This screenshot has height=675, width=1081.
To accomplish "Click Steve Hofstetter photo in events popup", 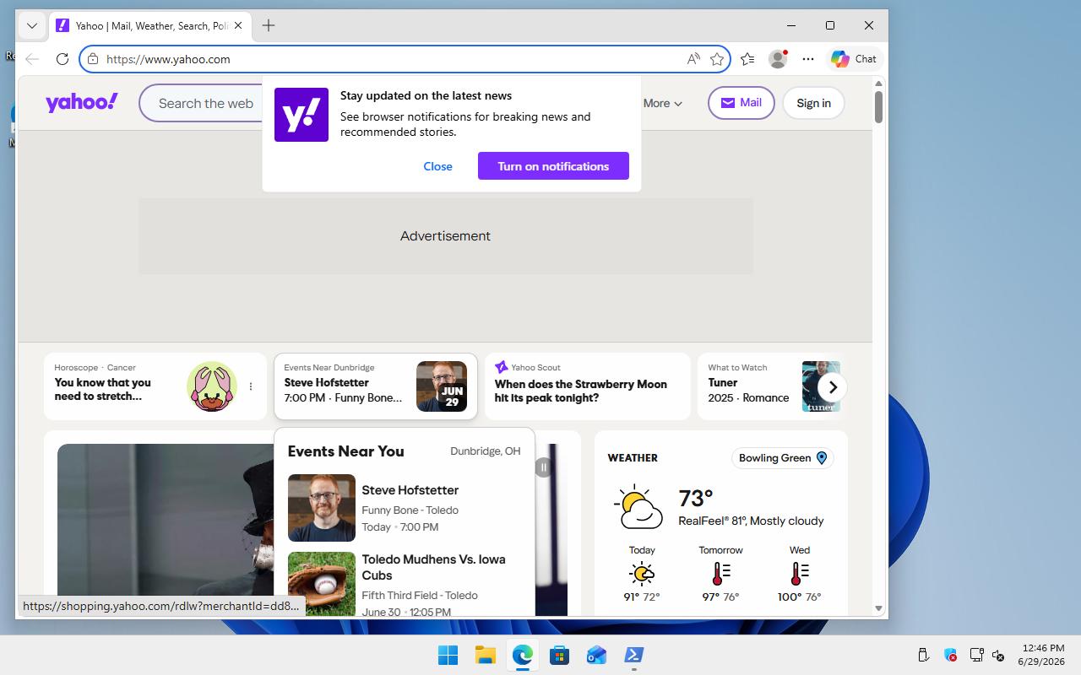I will 322,508.
